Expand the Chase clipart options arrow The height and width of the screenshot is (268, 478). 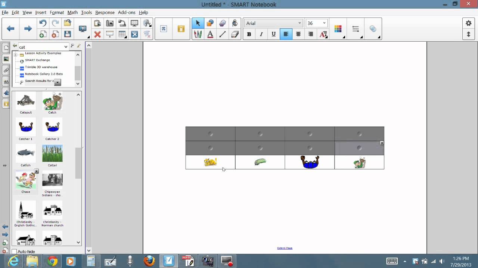pyautogui.click(x=36, y=171)
